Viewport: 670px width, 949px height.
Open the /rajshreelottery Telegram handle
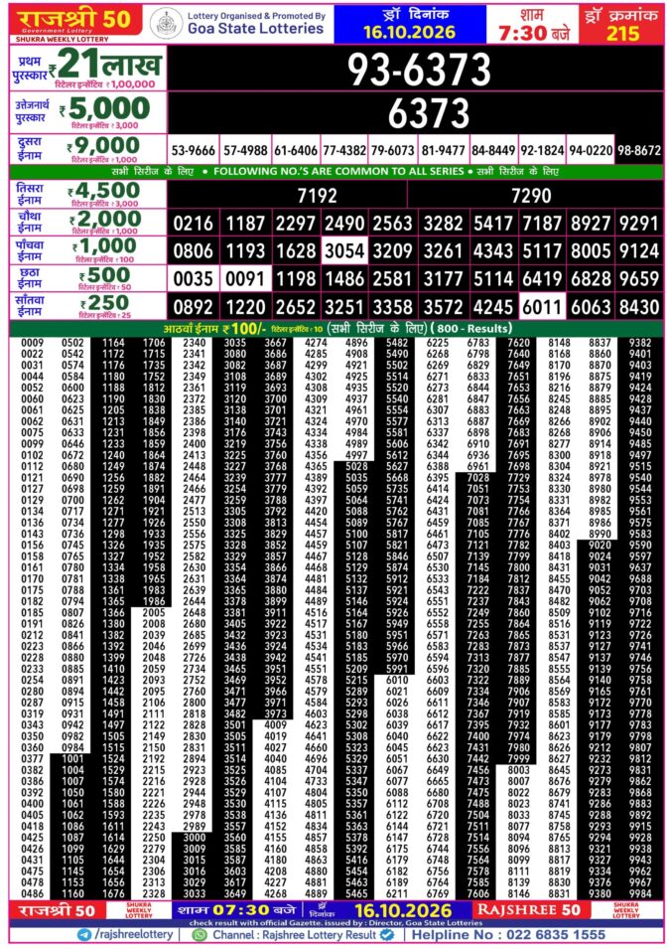pos(134,935)
